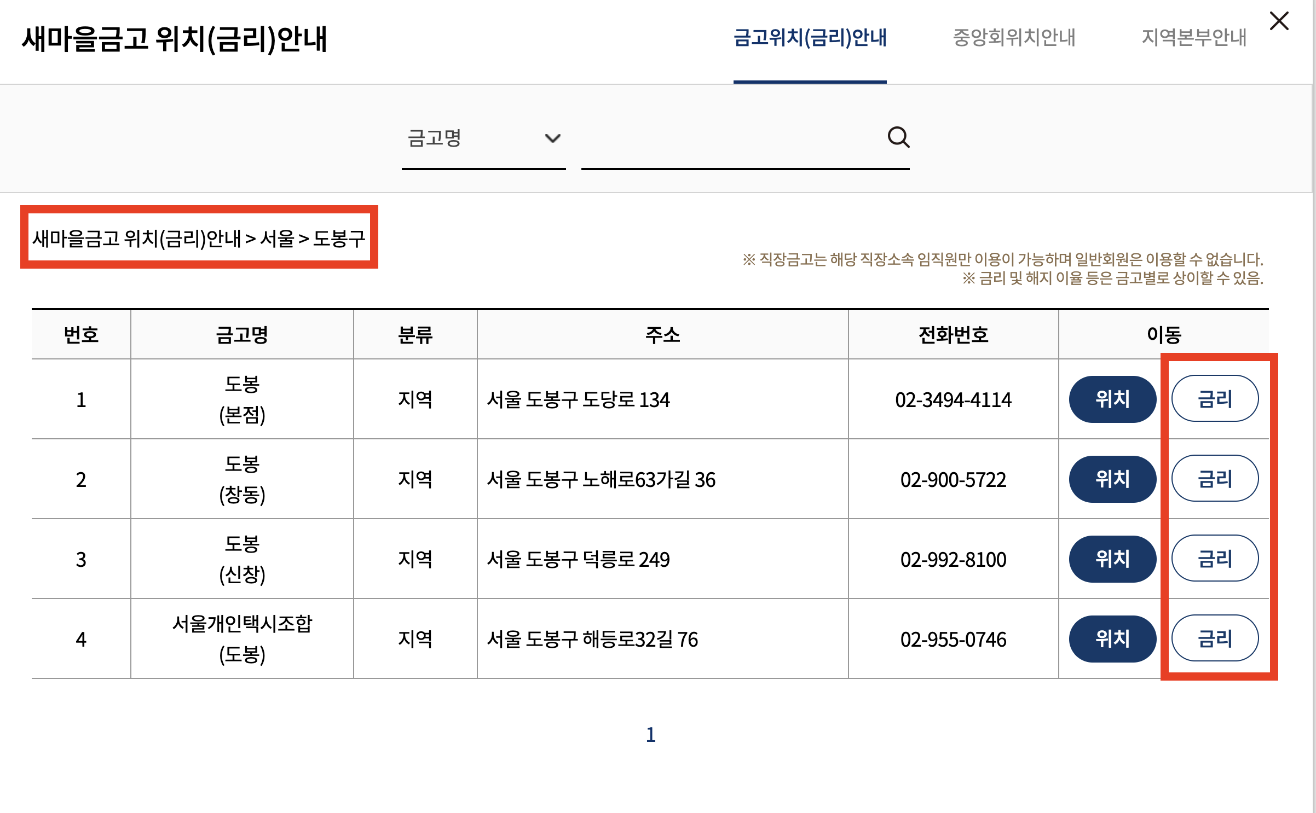Viewport: 1316px width, 813px height.
Task: Click 금리 button for 도봉 본점
Action: tap(1214, 399)
